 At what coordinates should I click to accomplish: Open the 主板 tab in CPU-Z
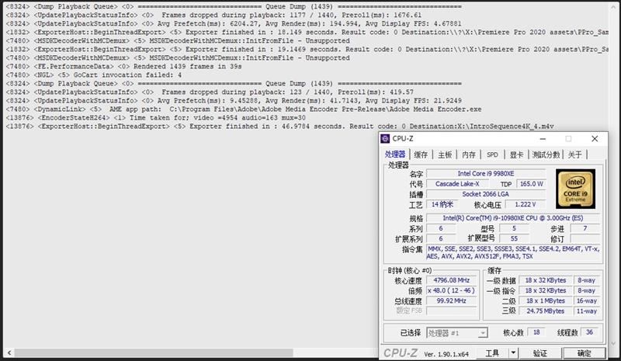pos(445,154)
